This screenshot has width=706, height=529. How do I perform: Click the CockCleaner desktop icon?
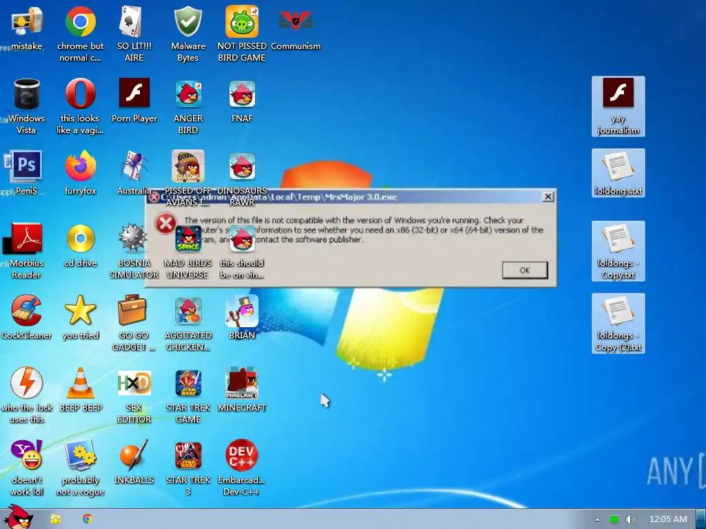coord(26,318)
